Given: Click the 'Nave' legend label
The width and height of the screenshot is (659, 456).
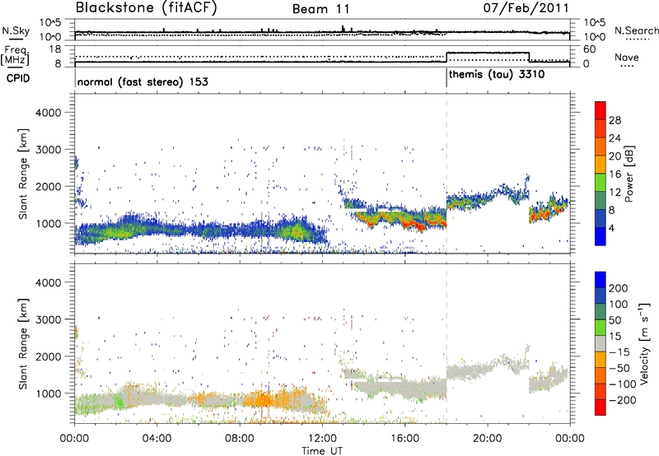Looking at the screenshot, I should point(627,58).
